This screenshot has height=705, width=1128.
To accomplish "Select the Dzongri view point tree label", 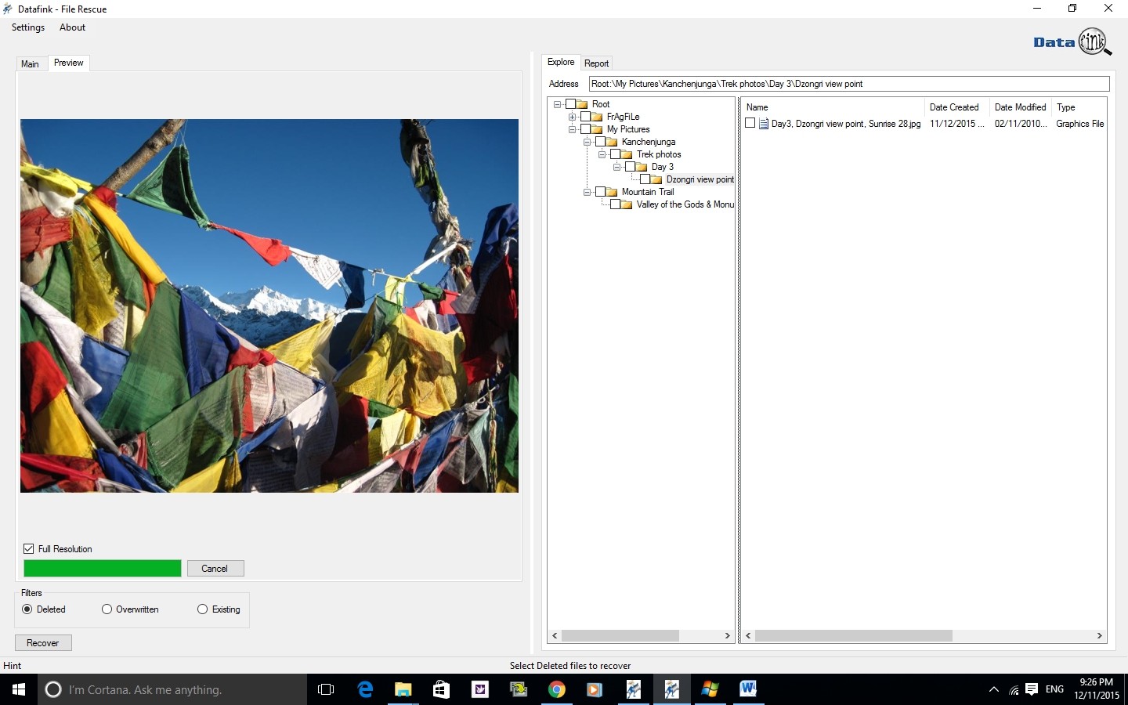I will point(700,179).
